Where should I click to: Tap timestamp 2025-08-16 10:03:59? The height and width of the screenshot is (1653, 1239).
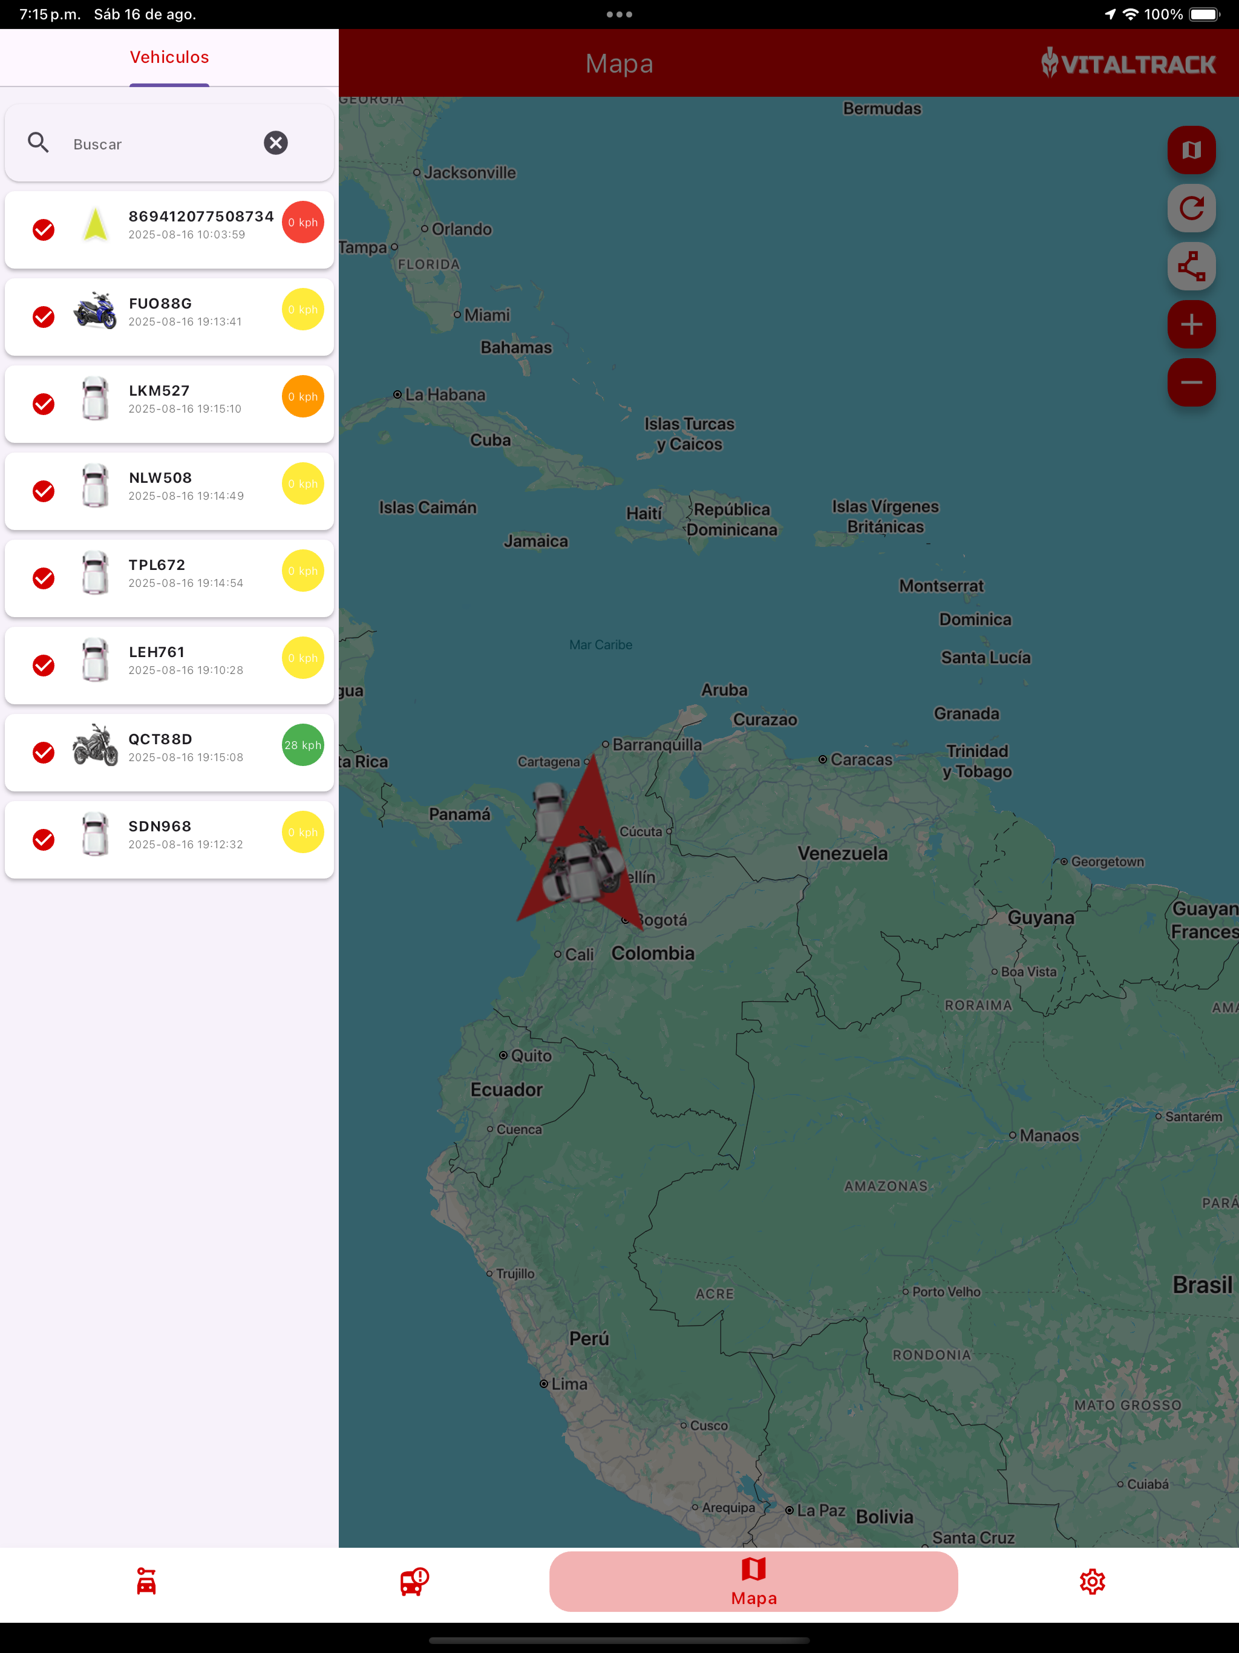coord(187,235)
